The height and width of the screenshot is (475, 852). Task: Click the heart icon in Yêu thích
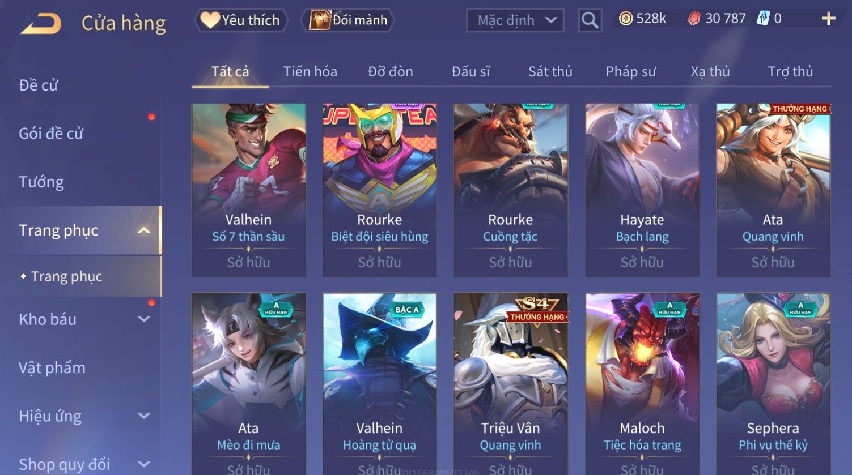210,20
